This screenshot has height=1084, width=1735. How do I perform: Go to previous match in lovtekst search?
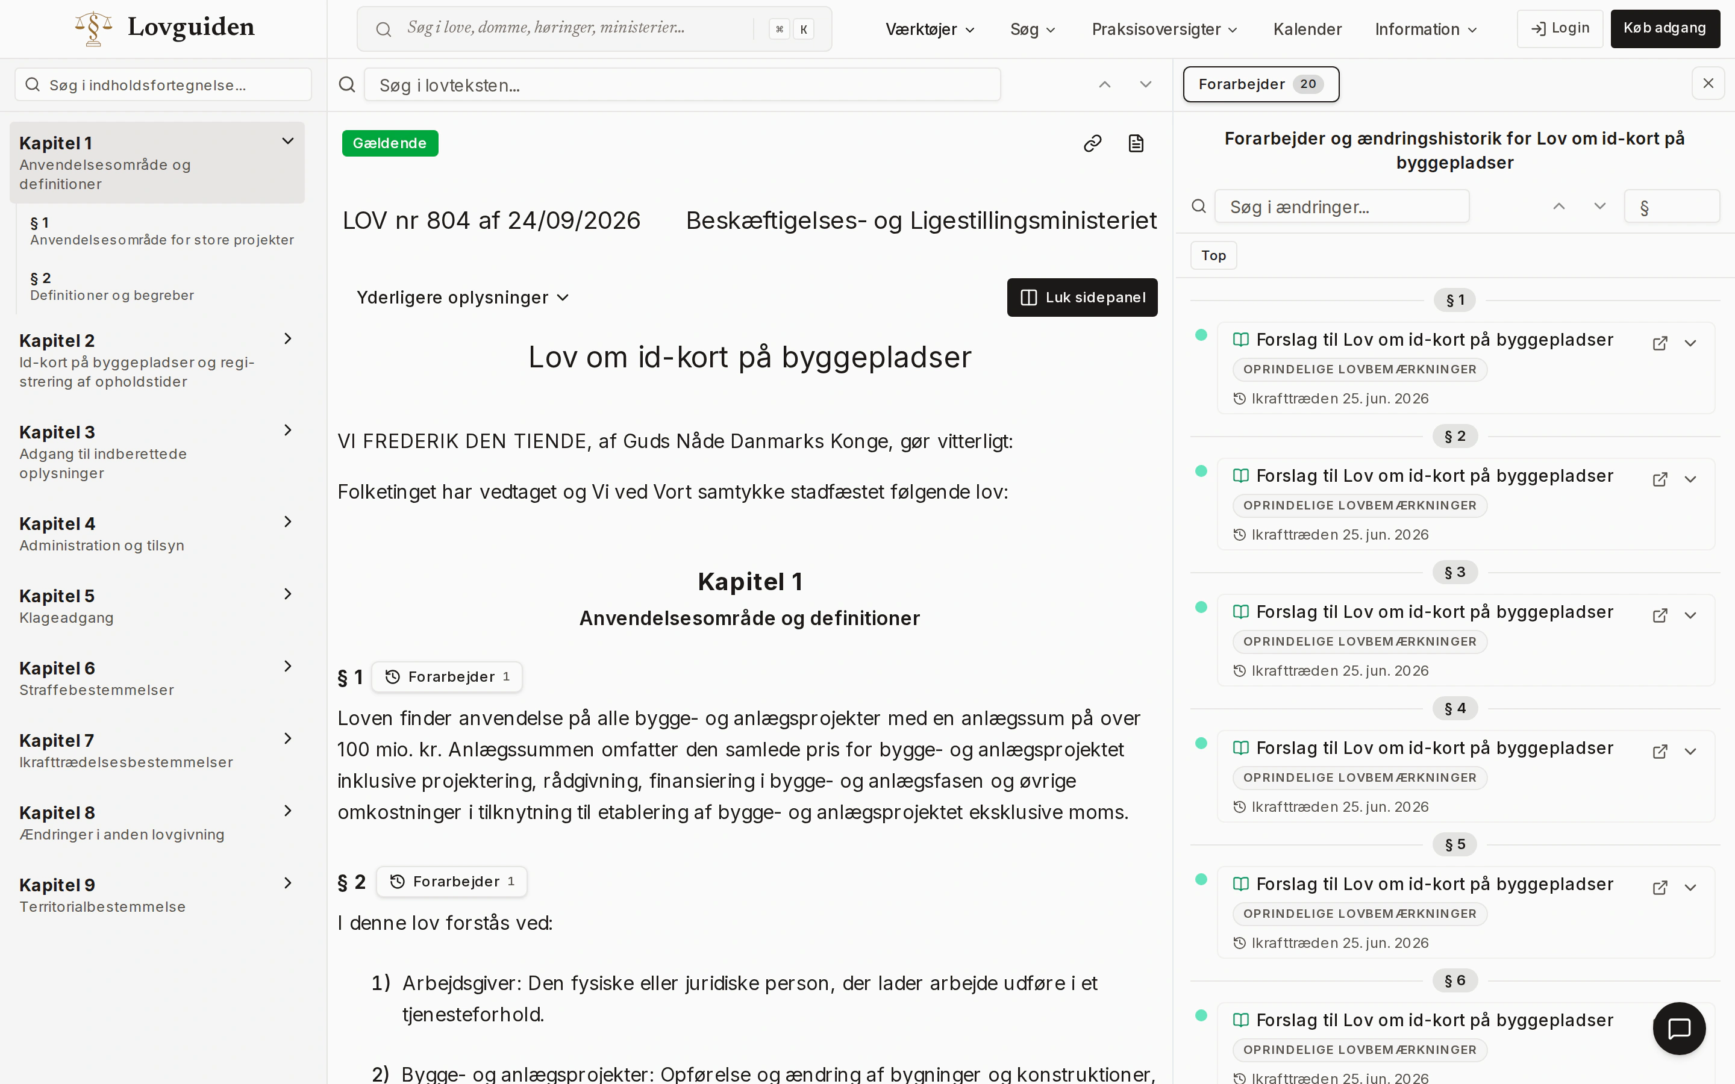coord(1105,84)
